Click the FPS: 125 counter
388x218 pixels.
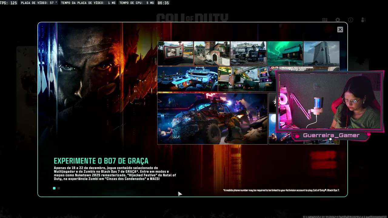pyautogui.click(x=9, y=3)
